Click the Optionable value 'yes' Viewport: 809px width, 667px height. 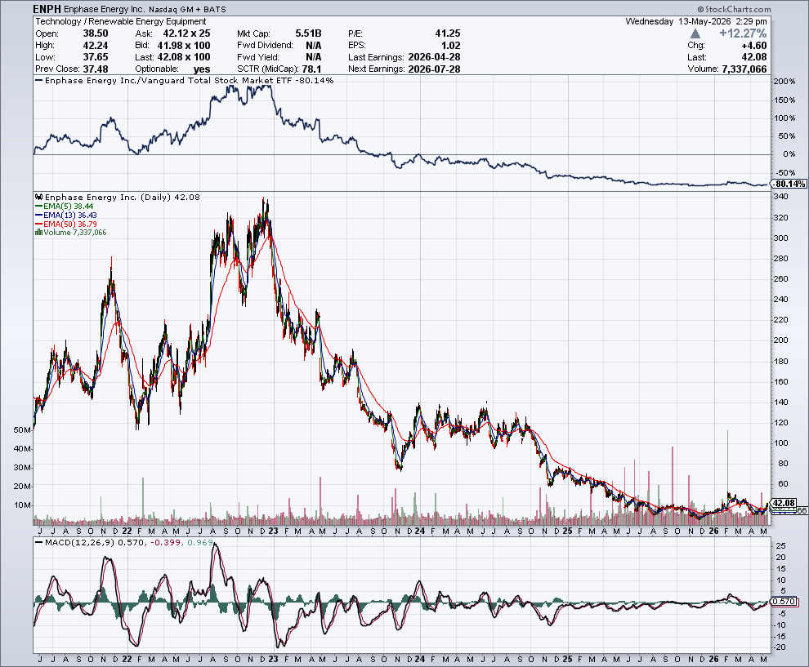pyautogui.click(x=202, y=69)
